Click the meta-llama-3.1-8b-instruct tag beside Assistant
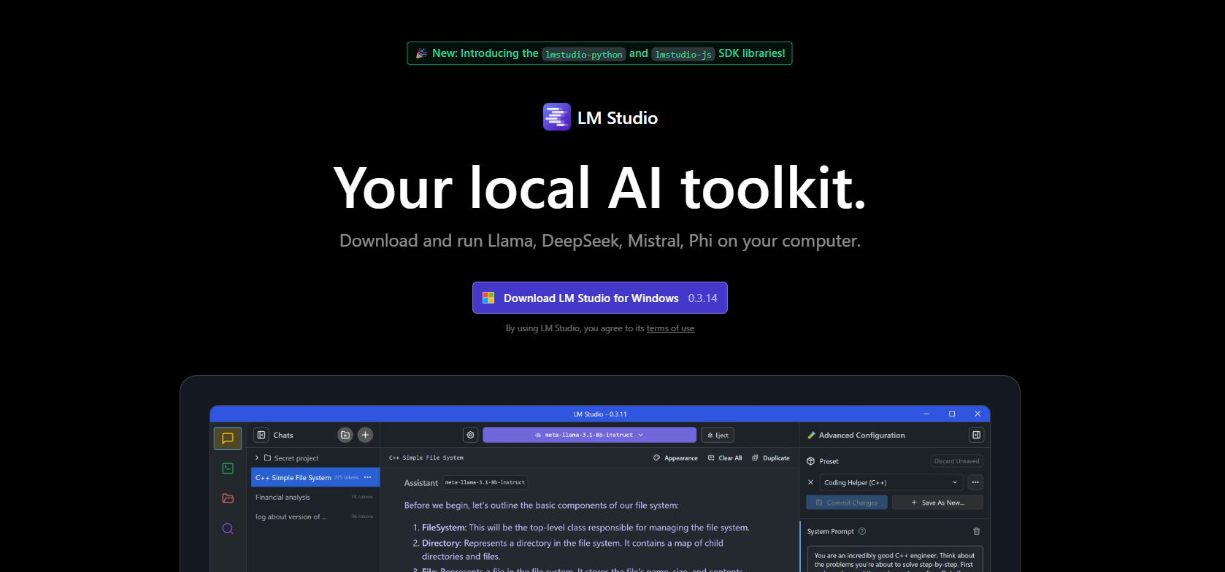Viewport: 1225px width, 572px height. click(485, 482)
